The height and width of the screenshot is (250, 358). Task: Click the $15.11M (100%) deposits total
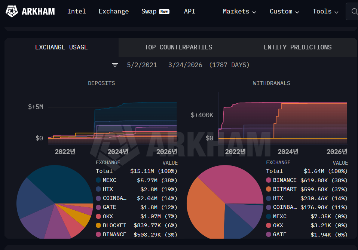154,171
